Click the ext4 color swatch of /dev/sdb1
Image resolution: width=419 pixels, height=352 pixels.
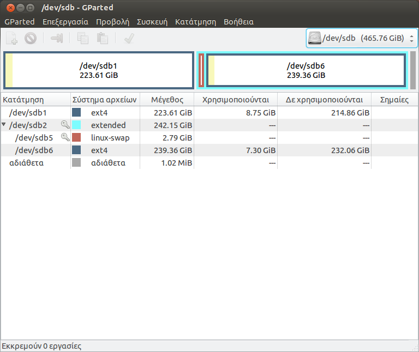76,112
